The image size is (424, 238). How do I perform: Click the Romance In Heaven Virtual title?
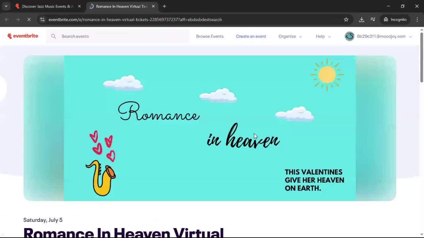[x=124, y=232]
